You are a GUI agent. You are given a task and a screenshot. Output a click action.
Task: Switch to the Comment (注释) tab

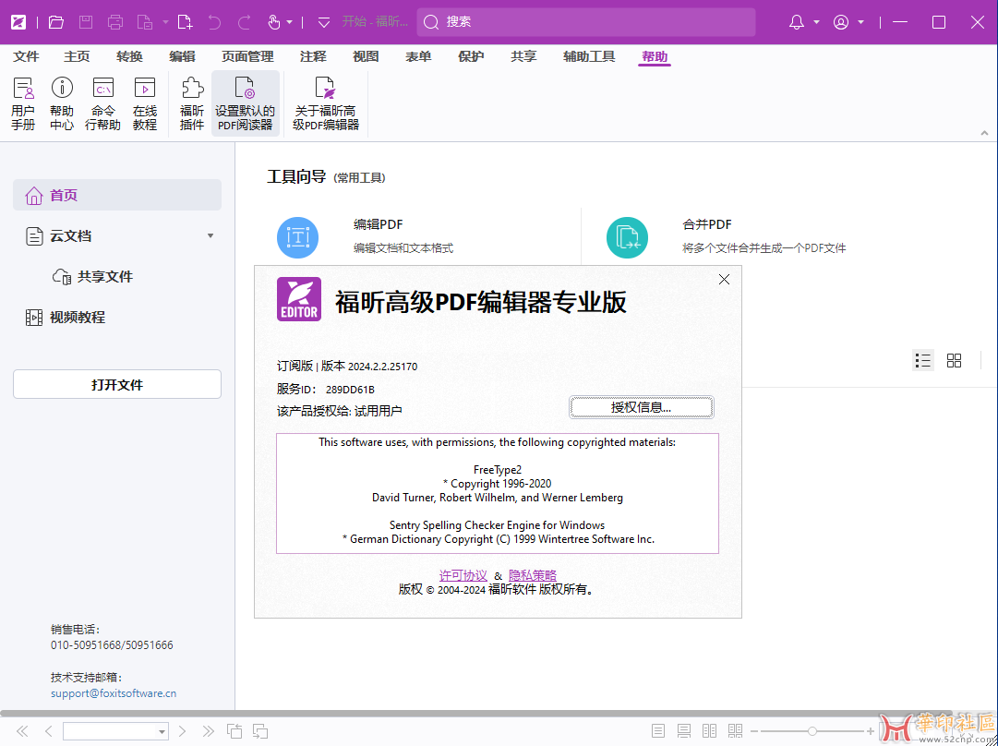tap(313, 56)
